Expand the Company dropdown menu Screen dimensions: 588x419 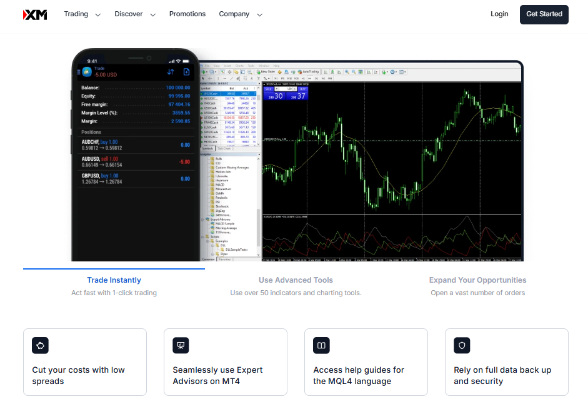point(241,14)
